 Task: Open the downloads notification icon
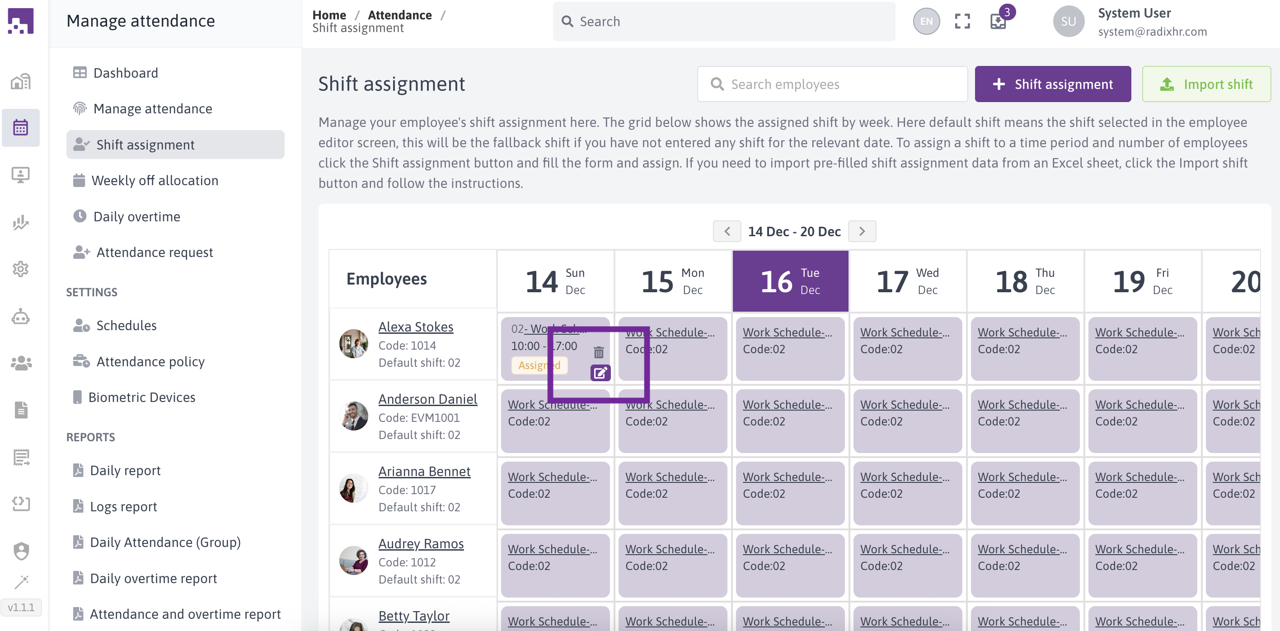998,21
